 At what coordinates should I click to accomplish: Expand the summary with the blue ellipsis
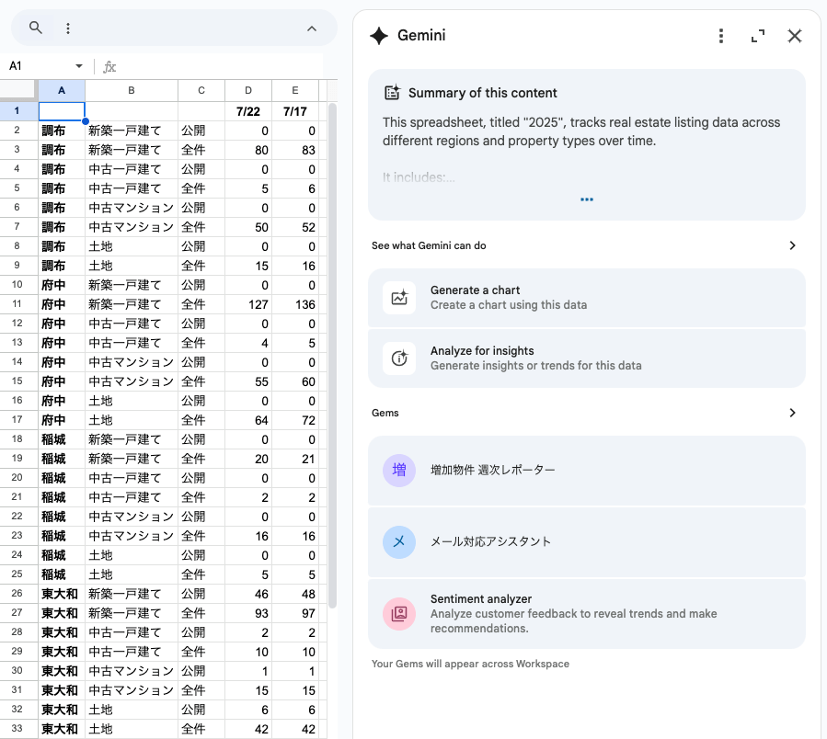point(587,199)
